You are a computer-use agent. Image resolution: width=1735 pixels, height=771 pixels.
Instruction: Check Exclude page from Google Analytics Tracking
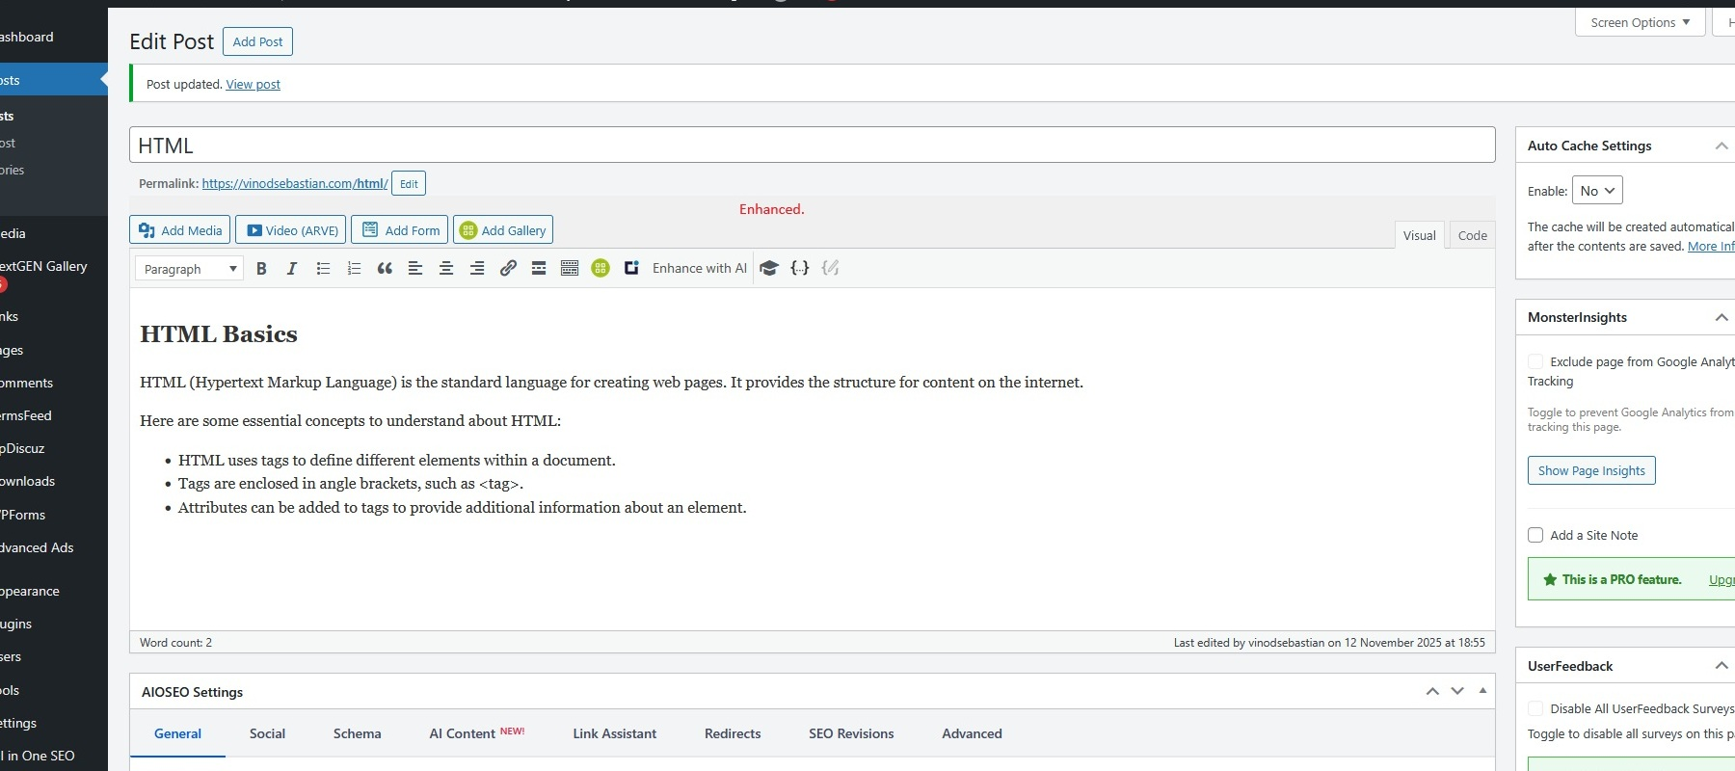1535,361
